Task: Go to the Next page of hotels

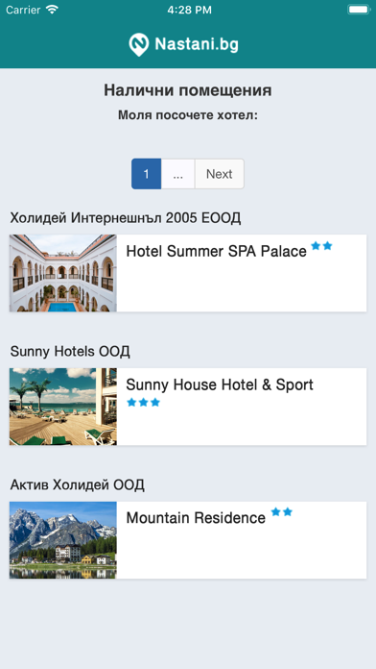Action: coord(220,174)
